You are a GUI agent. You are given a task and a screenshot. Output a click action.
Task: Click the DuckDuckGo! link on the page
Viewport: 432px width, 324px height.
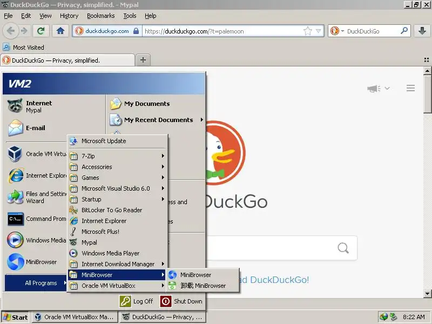(279, 280)
